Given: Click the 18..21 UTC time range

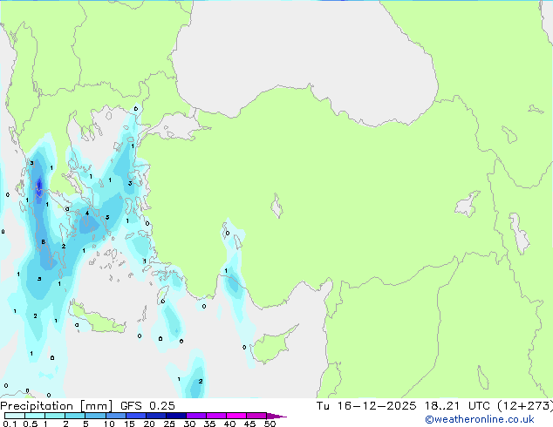Looking at the screenshot, I should click(x=446, y=406).
